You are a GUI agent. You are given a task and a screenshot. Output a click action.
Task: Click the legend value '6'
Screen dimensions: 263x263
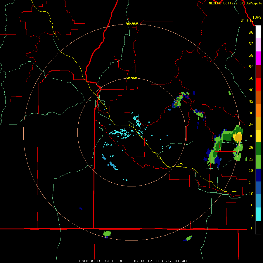252,205
